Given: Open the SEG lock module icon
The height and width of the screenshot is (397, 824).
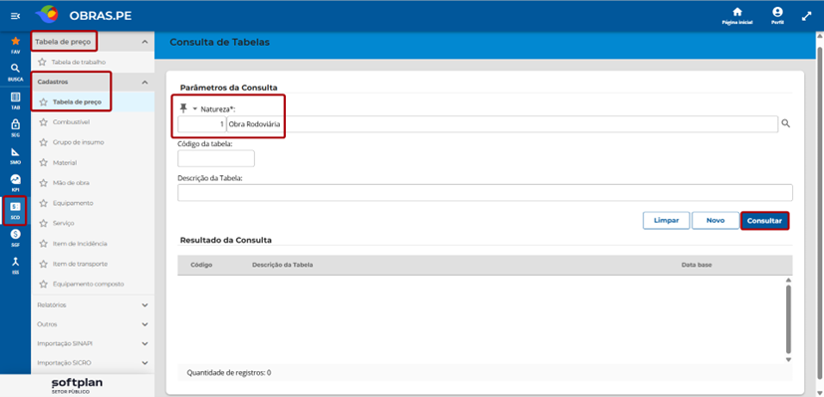Looking at the screenshot, I should point(15,124).
